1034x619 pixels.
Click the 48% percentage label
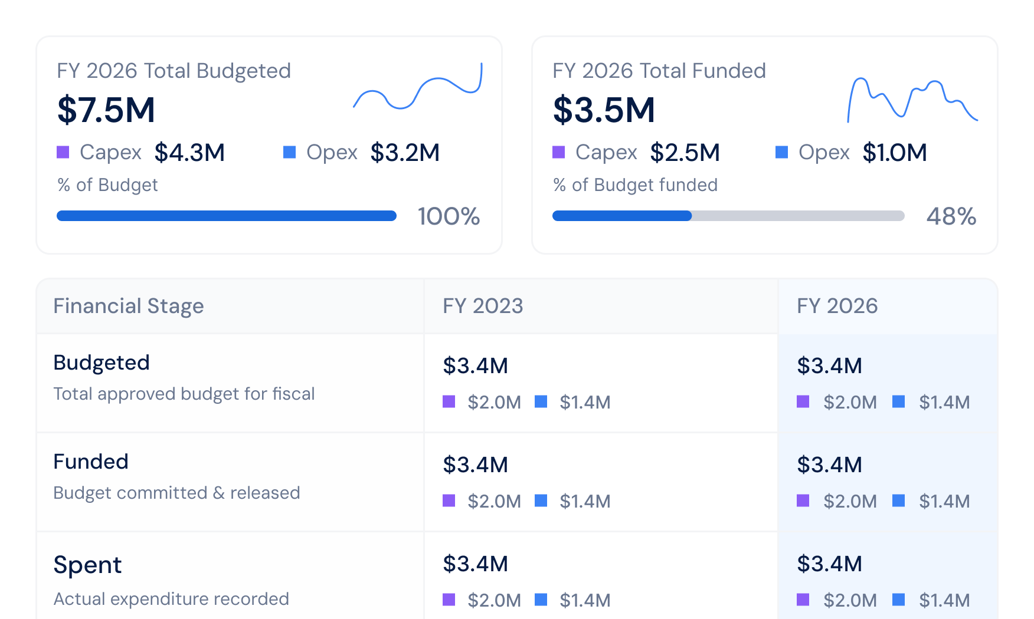[951, 216]
